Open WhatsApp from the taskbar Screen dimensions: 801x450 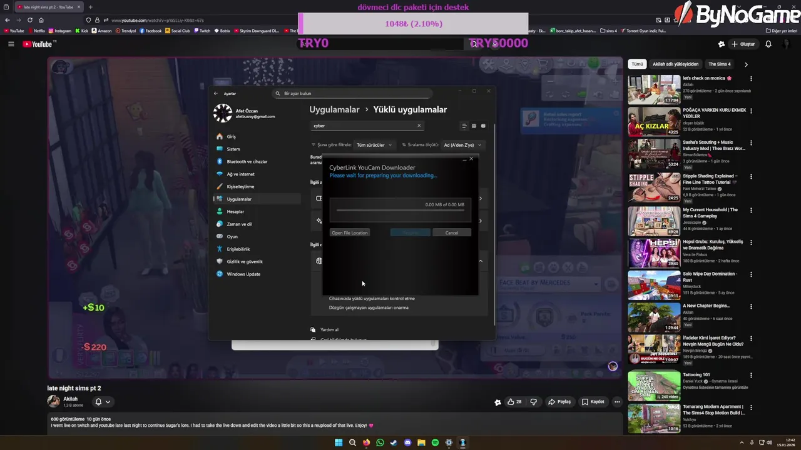coord(380,442)
